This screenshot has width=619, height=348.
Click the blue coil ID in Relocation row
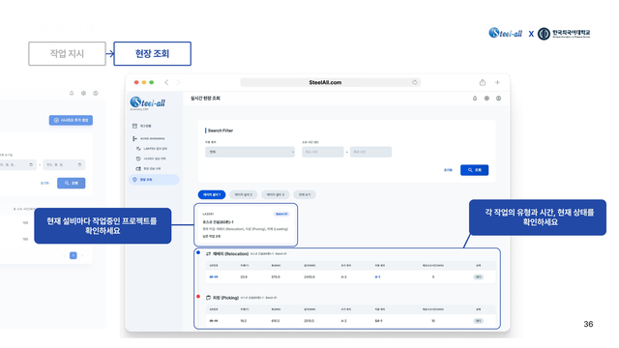pos(214,277)
